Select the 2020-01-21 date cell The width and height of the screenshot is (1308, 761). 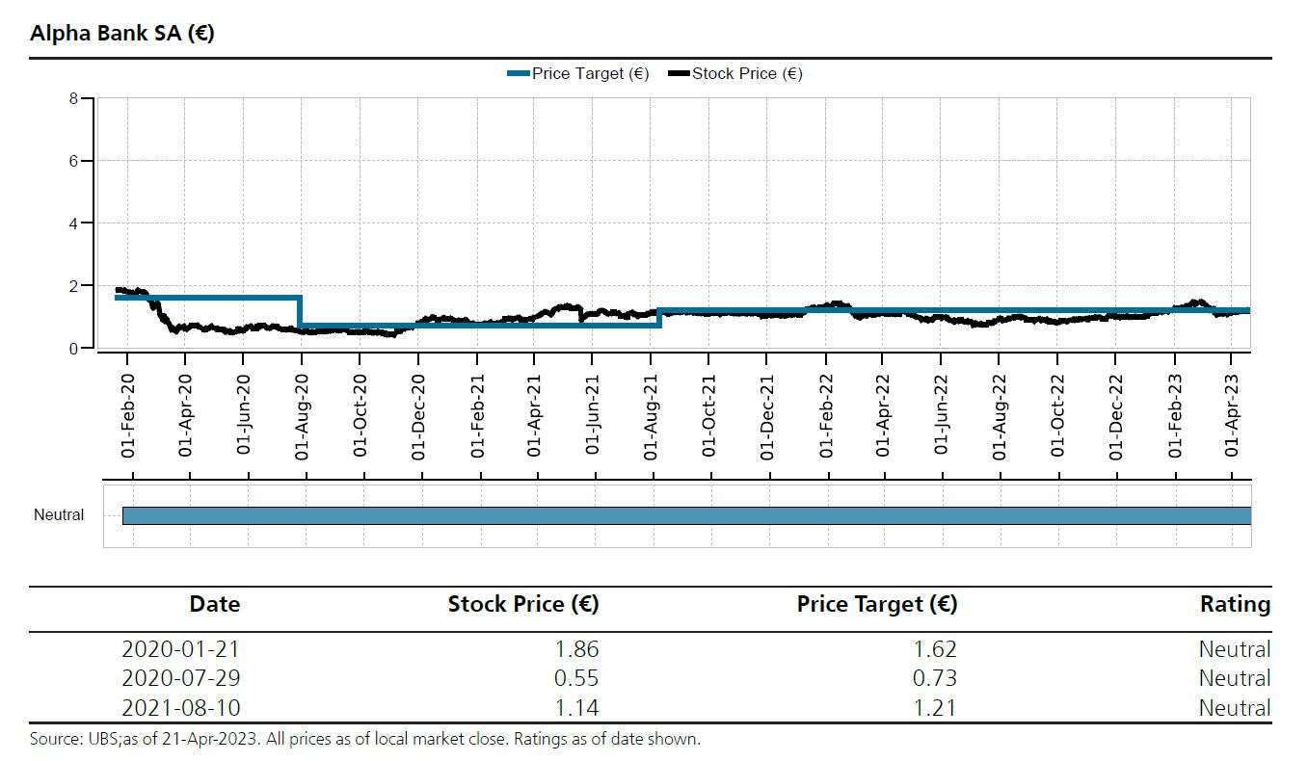(181, 649)
